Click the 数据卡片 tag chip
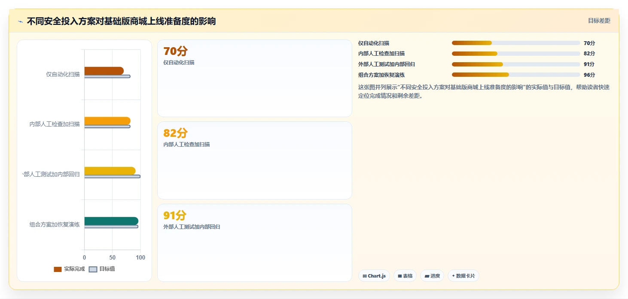 coord(463,276)
